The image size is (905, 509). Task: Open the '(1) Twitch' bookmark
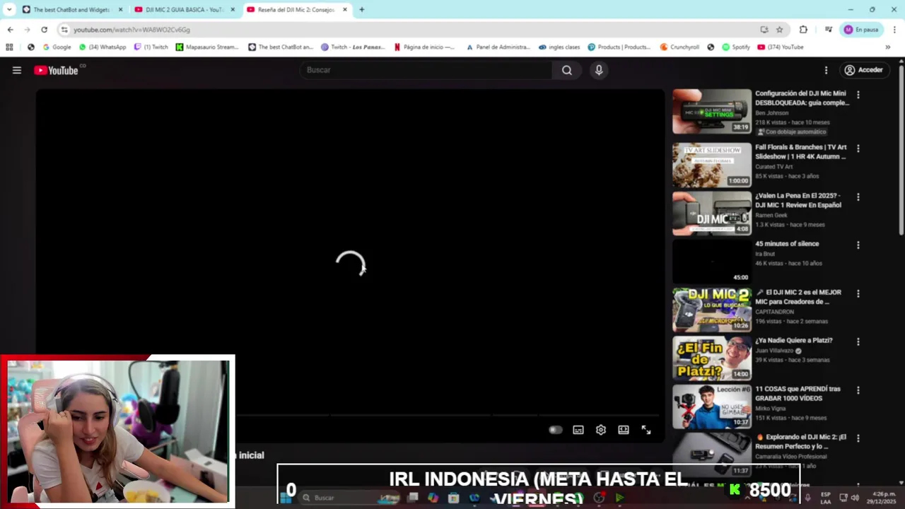click(x=151, y=47)
